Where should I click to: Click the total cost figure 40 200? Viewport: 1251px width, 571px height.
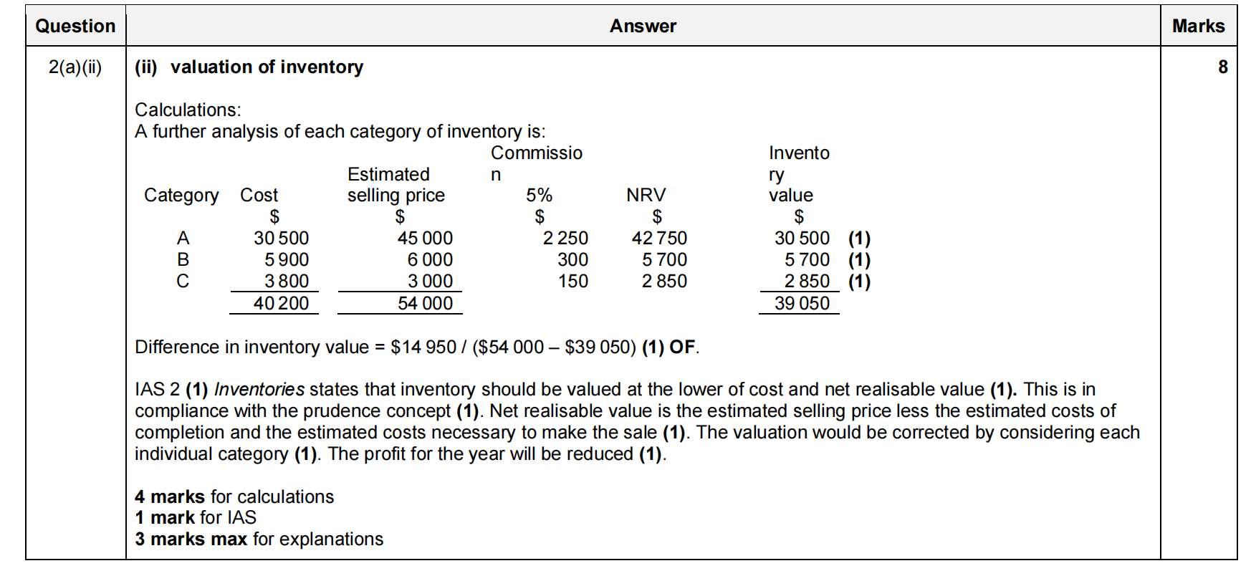(281, 304)
